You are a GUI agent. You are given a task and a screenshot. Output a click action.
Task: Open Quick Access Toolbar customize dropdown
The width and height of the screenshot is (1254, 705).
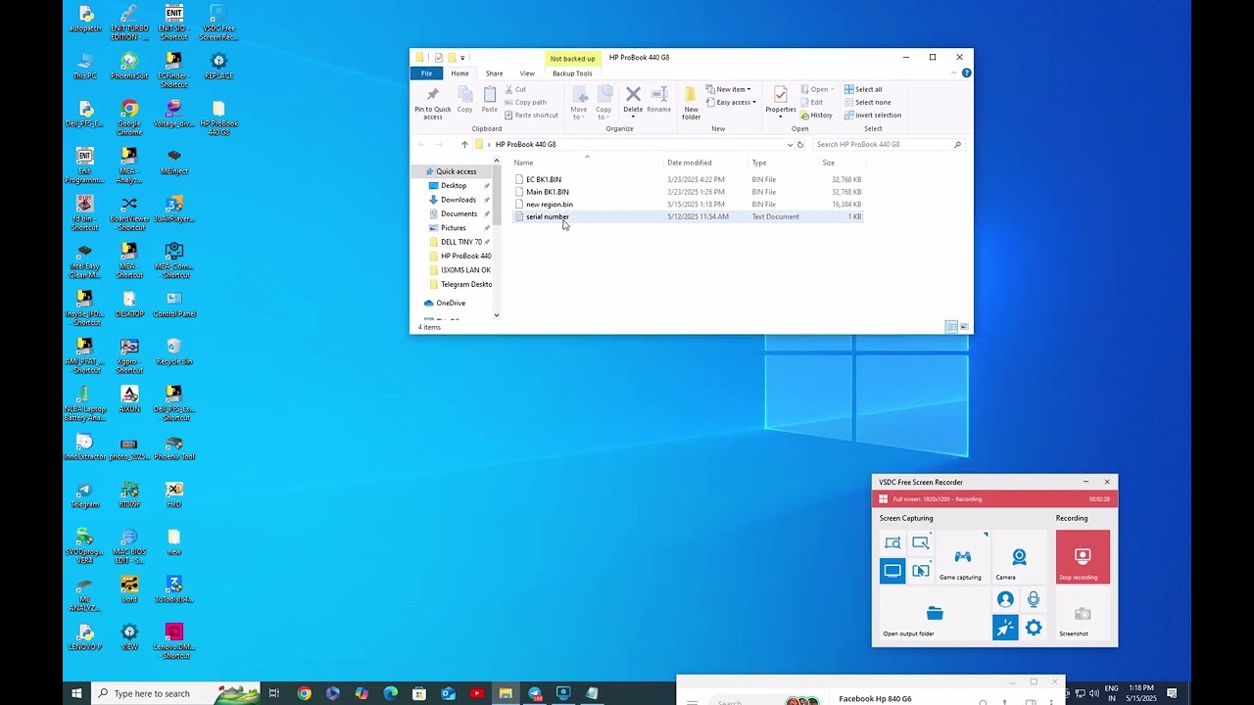[463, 58]
